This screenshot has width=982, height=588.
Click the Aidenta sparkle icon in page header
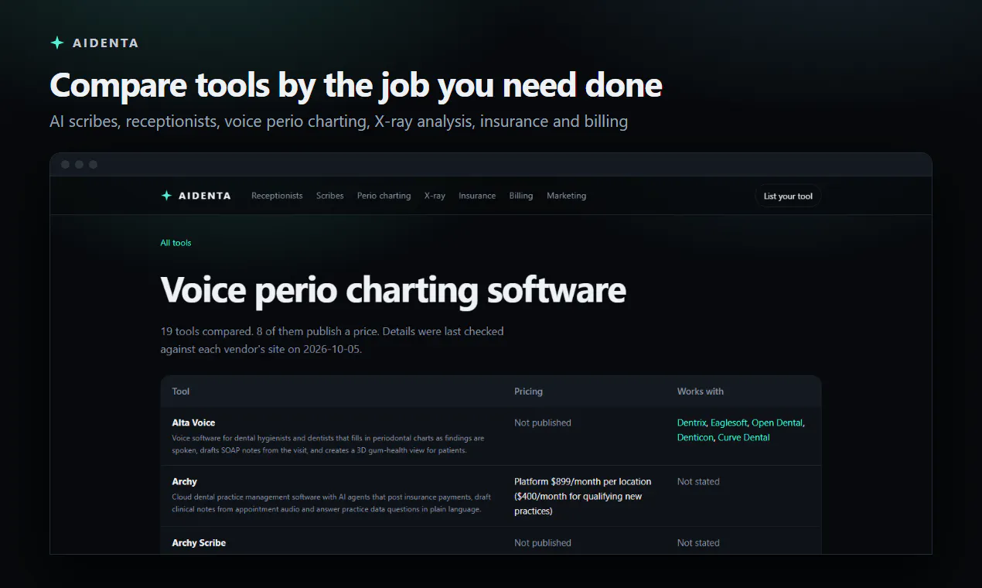[56, 43]
